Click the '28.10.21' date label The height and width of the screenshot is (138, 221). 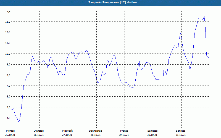96,135
